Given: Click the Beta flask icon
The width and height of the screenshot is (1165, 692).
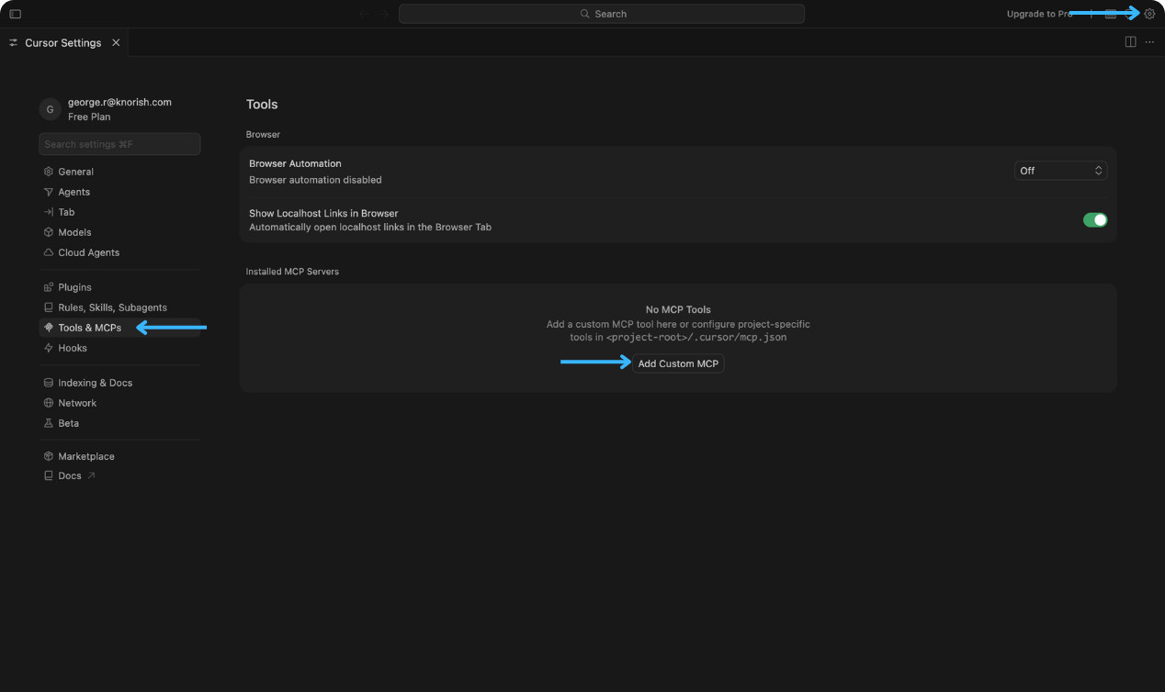Looking at the screenshot, I should (49, 423).
